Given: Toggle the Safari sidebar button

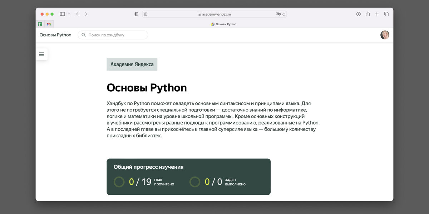Looking at the screenshot, I should (x=62, y=14).
